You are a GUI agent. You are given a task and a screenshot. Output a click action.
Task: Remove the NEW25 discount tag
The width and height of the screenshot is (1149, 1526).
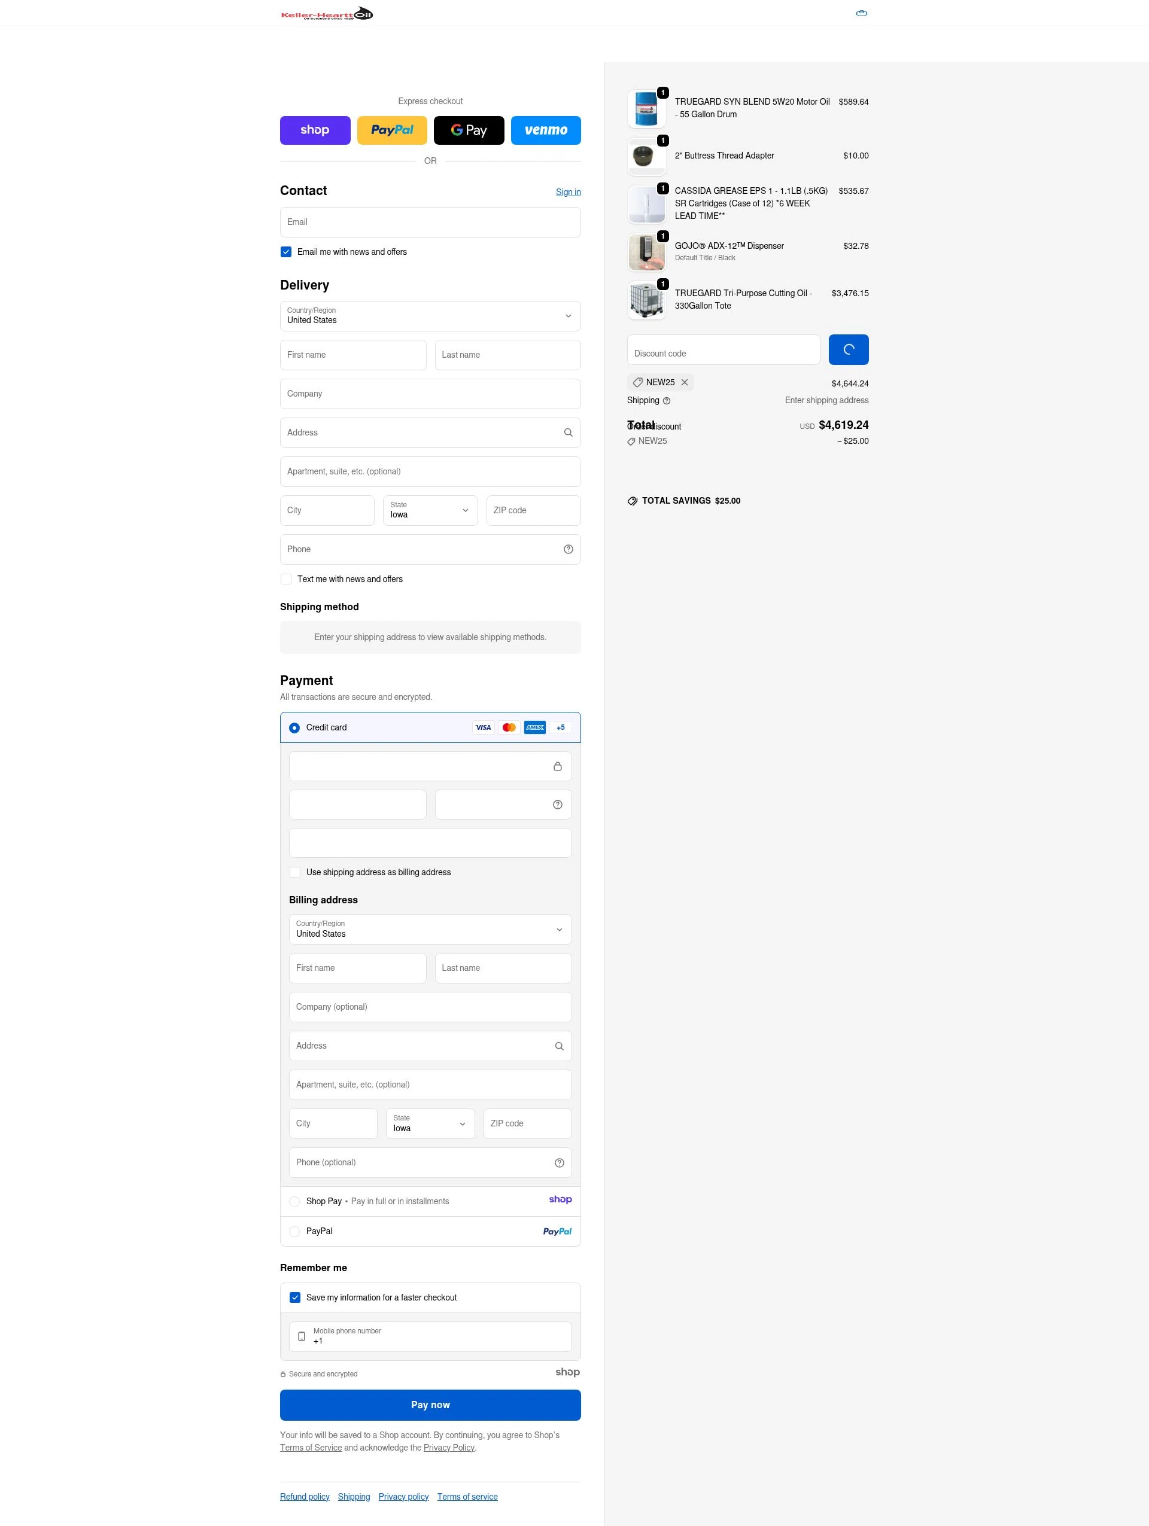coord(685,382)
